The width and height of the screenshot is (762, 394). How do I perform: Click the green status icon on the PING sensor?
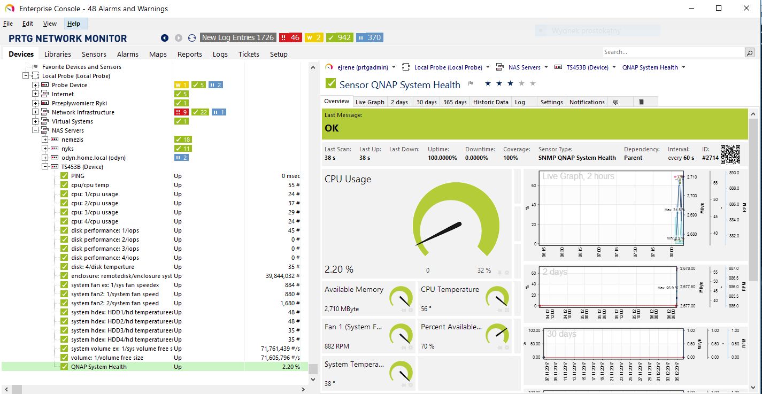pyautogui.click(x=64, y=176)
